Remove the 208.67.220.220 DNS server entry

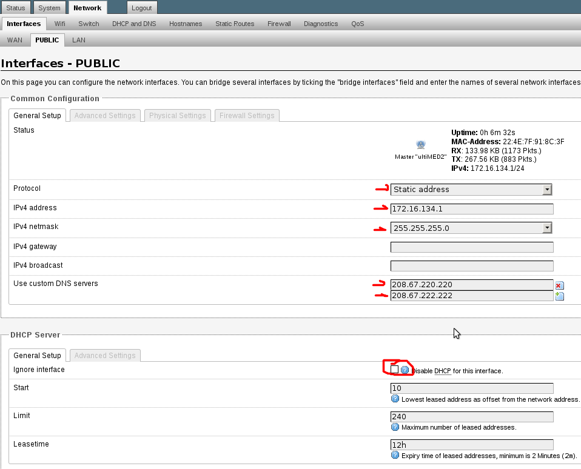click(560, 285)
